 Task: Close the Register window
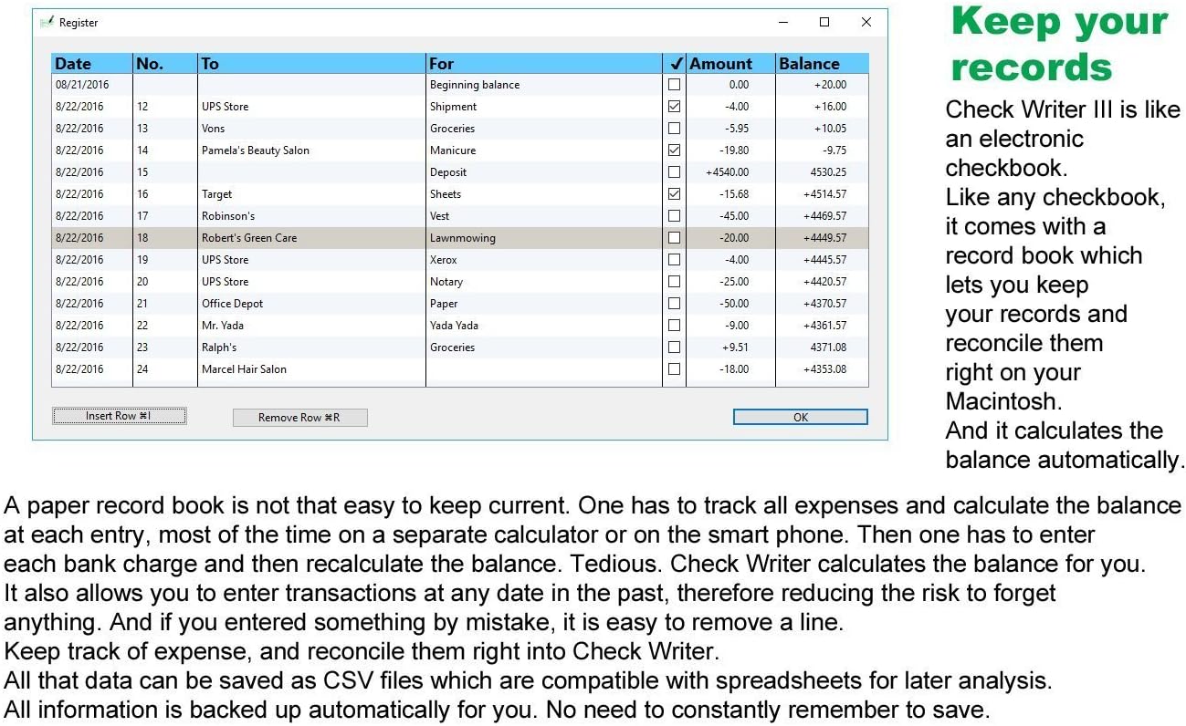(866, 22)
